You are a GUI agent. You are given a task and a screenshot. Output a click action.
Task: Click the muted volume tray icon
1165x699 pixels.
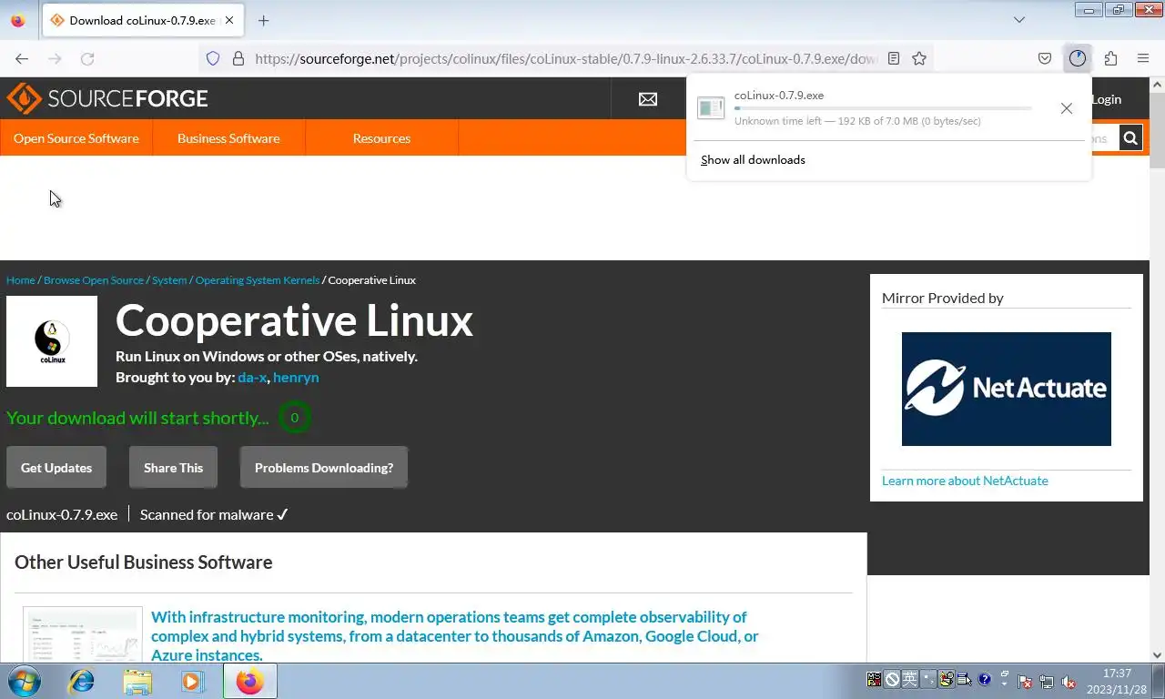point(1069,681)
